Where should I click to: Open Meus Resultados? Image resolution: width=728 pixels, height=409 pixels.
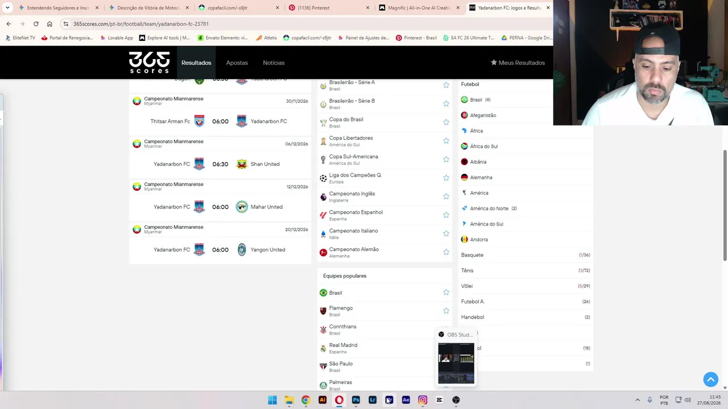click(518, 62)
